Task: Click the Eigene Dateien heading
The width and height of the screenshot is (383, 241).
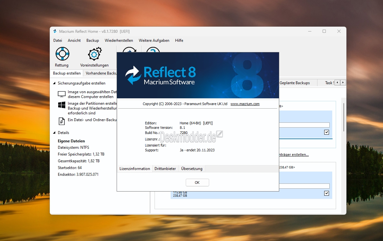Action: pos(71,141)
